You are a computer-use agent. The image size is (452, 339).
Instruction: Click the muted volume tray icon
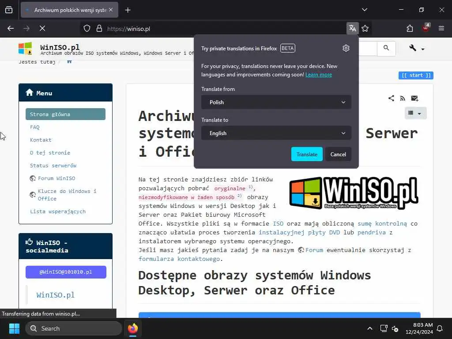395,328
